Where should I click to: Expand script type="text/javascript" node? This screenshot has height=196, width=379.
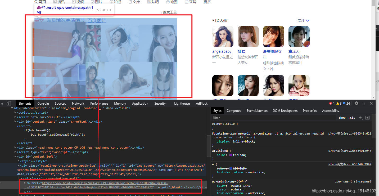15,152
